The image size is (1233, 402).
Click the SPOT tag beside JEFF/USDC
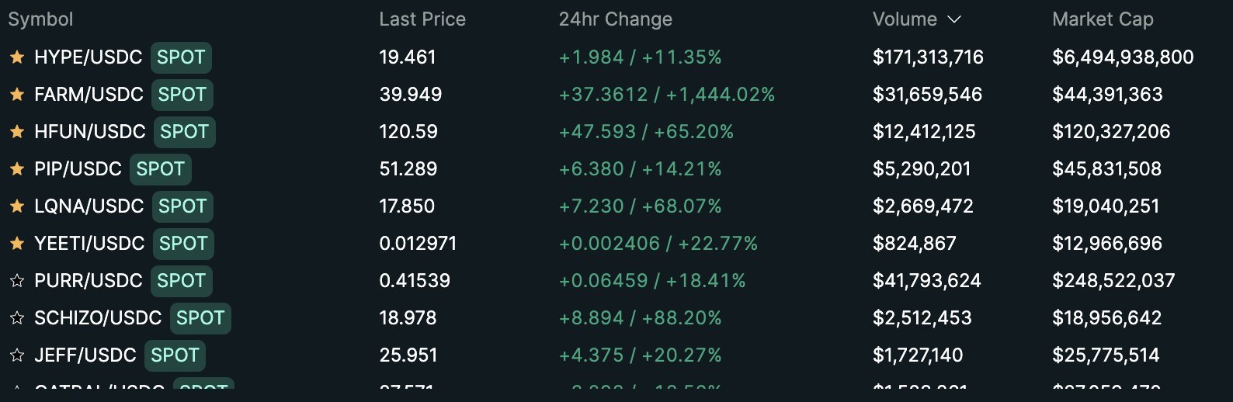175,355
